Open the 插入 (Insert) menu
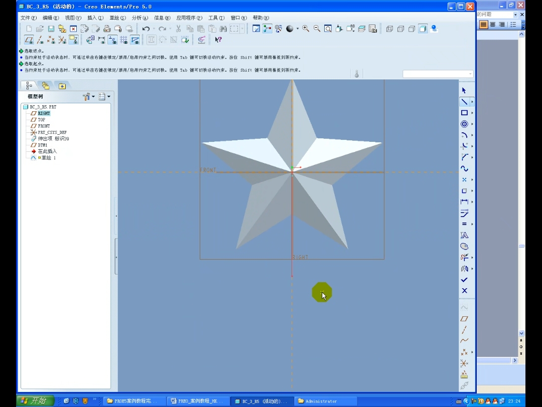Image resolution: width=542 pixels, height=407 pixels. tap(95, 18)
